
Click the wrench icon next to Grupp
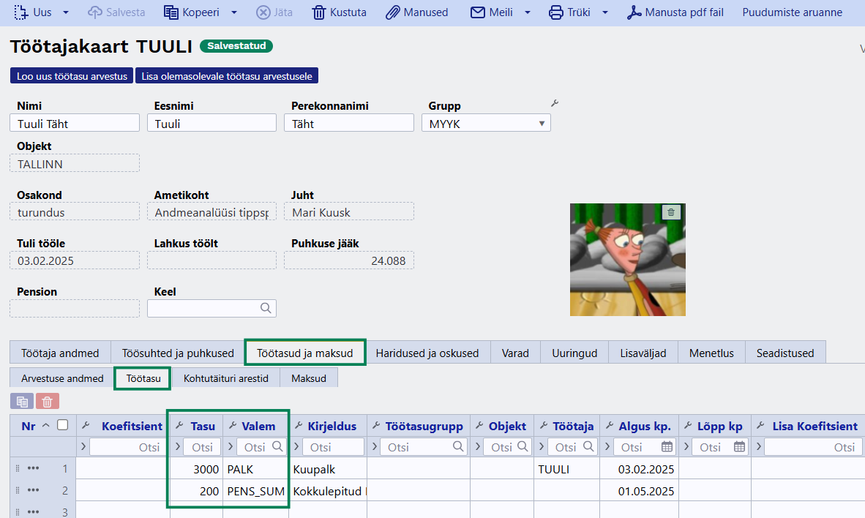[554, 104]
